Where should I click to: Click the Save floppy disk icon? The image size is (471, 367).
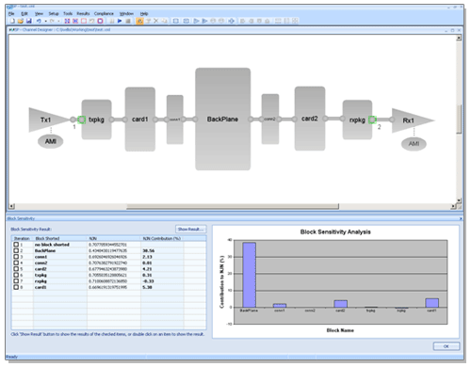coord(29,21)
